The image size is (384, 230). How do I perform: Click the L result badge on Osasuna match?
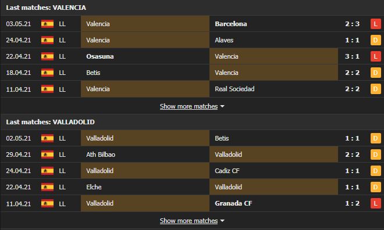tap(375, 56)
